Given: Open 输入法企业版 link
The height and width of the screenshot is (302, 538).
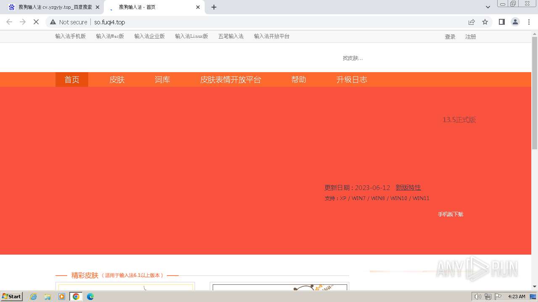Looking at the screenshot, I should (149, 36).
